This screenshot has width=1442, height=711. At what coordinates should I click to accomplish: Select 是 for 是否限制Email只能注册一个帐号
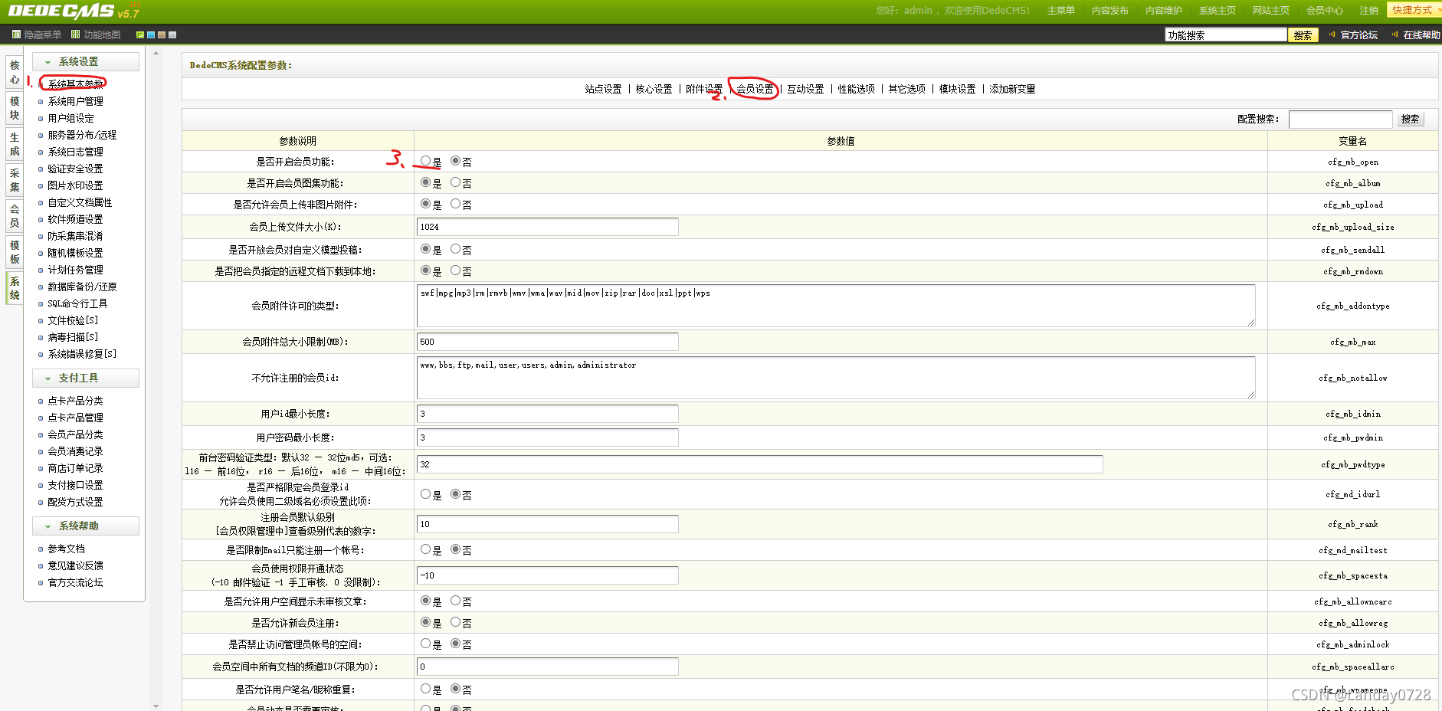425,549
